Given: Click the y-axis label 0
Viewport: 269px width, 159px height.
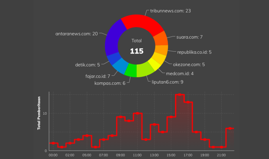Looking at the screenshot, I should point(46,151).
